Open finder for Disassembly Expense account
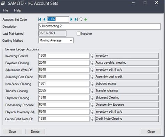The image size is (165, 137). click(x=92, y=105)
